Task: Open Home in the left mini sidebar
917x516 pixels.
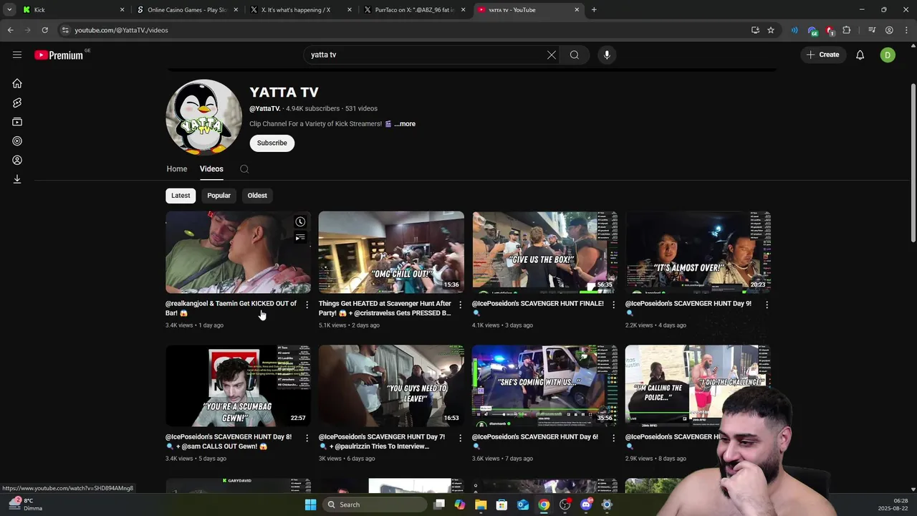Action: point(17,84)
